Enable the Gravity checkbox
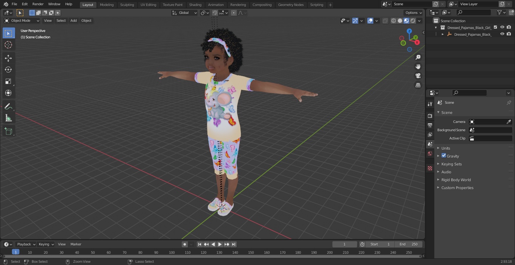Image resolution: width=515 pixels, height=265 pixels. pos(444,156)
